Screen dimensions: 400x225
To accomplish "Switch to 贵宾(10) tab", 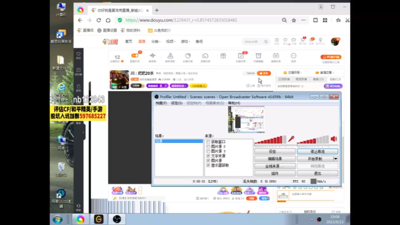I will pos(318,79).
